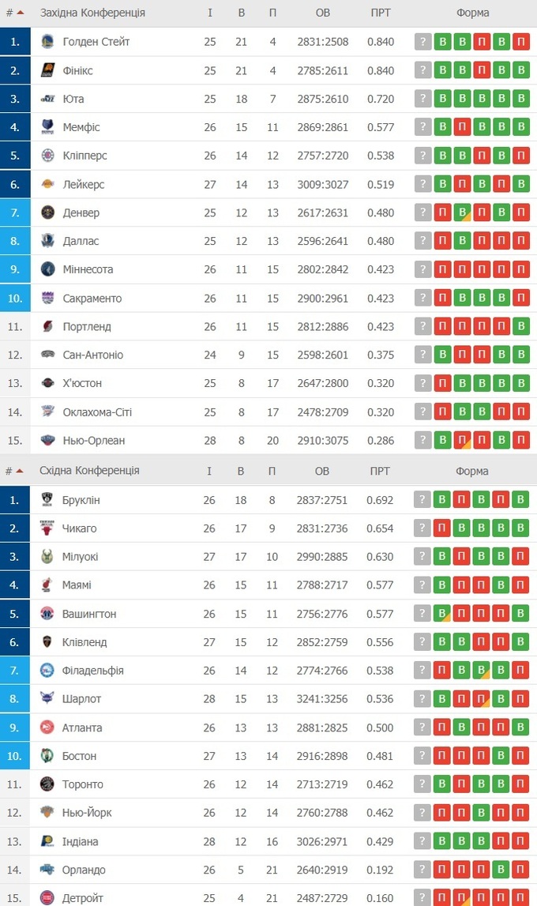Click Східна Конференція header
The height and width of the screenshot is (906, 537).
pyautogui.click(x=89, y=471)
